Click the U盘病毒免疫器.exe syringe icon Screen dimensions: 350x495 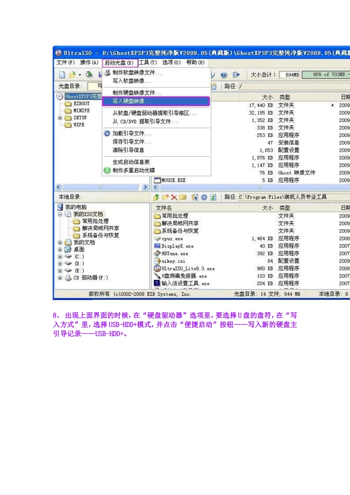coord(157,276)
